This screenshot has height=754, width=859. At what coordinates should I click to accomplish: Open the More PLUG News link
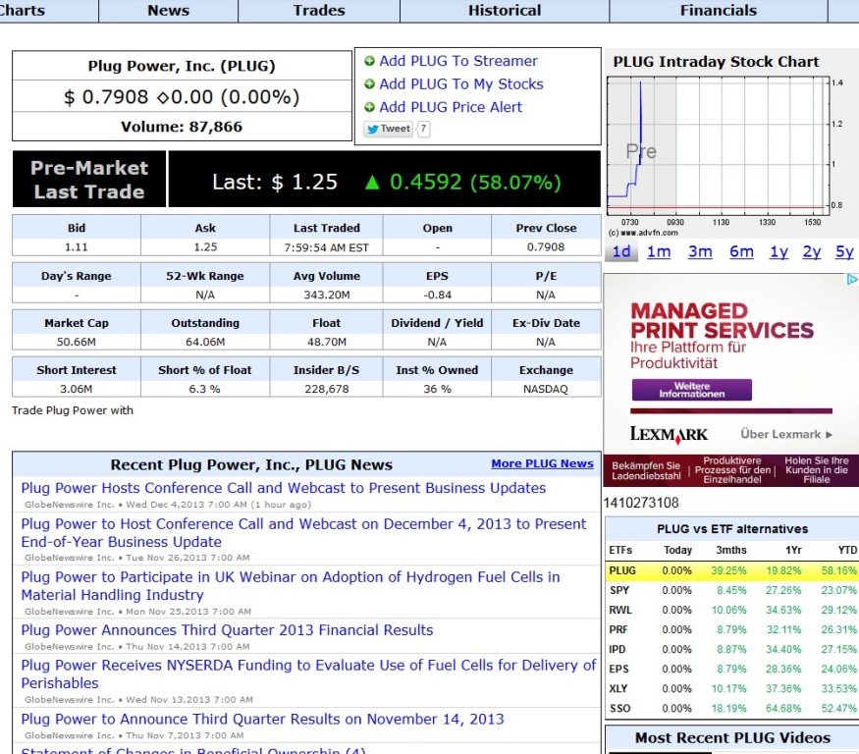542,463
